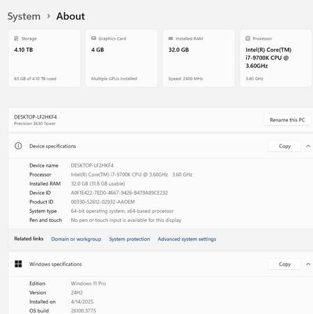
Task: Click the Graphics Card icon
Action: tap(93, 38)
